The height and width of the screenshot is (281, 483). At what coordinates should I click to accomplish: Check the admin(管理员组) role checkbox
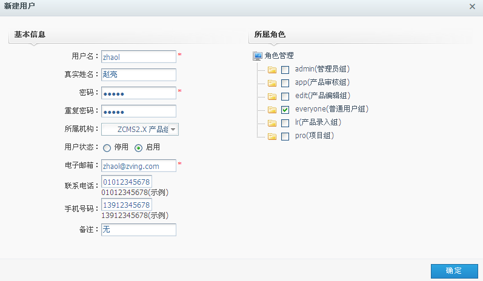(x=285, y=70)
